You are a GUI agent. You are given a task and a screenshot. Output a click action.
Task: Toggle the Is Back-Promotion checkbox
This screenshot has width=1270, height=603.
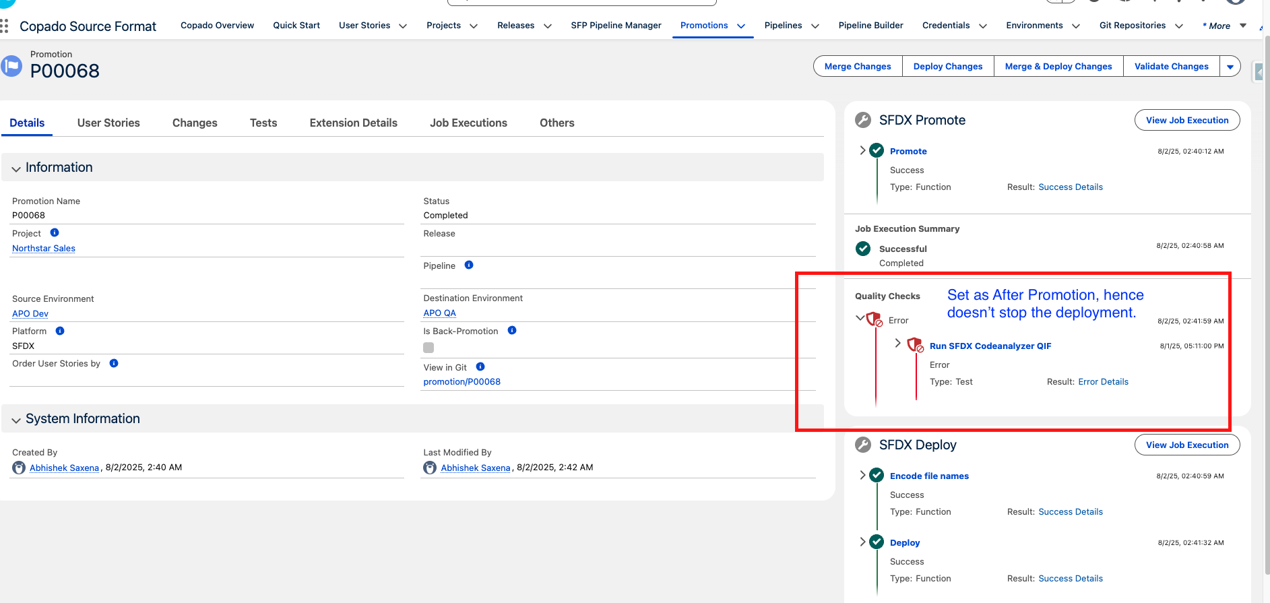click(428, 348)
